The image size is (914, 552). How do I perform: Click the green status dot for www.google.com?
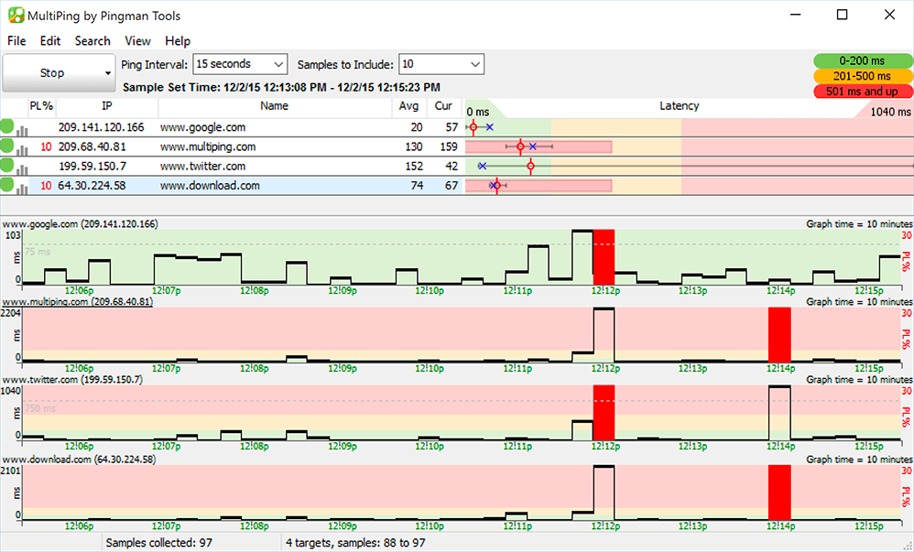(7, 127)
